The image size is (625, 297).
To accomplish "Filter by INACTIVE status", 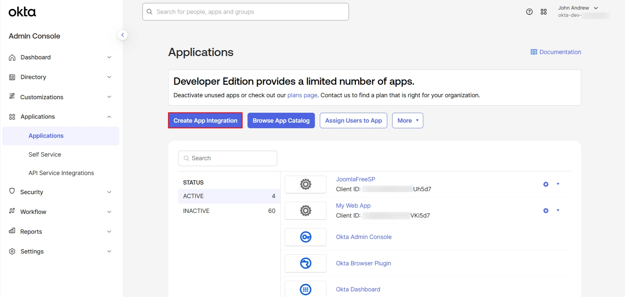I will [x=229, y=211].
